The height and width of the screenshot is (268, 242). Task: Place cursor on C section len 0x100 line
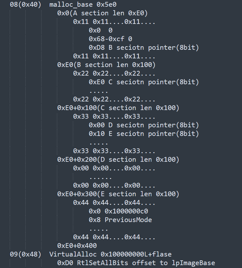[x=118, y=108]
